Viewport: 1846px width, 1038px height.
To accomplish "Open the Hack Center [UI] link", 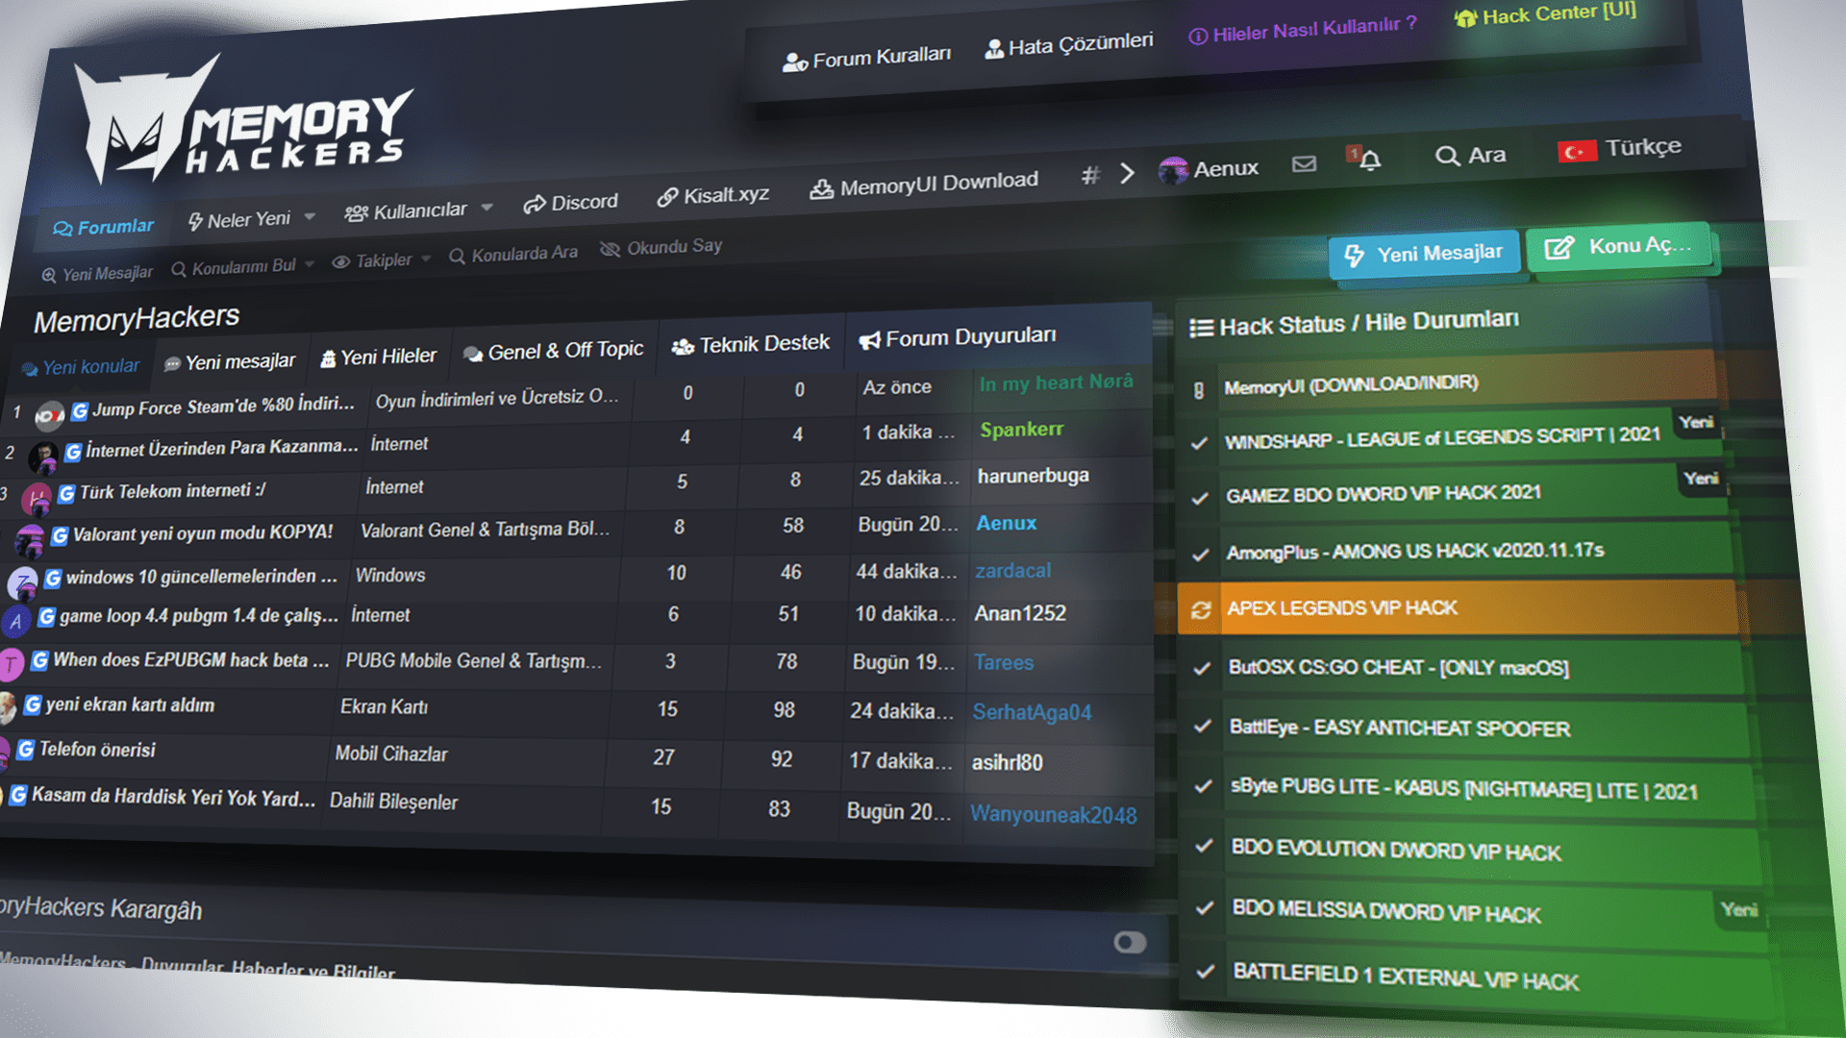I will coord(1545,14).
